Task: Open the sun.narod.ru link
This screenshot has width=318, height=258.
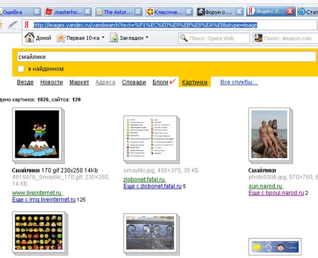Action: pos(266,186)
